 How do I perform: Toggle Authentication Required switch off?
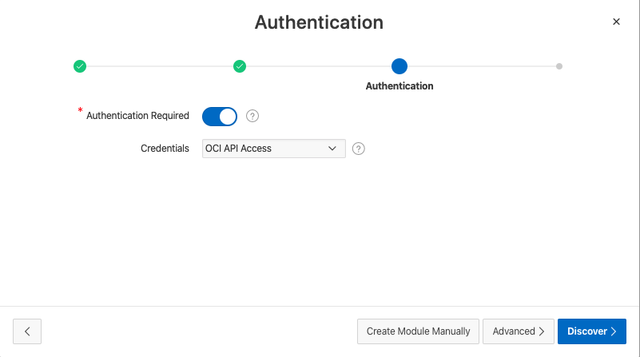[x=220, y=117]
